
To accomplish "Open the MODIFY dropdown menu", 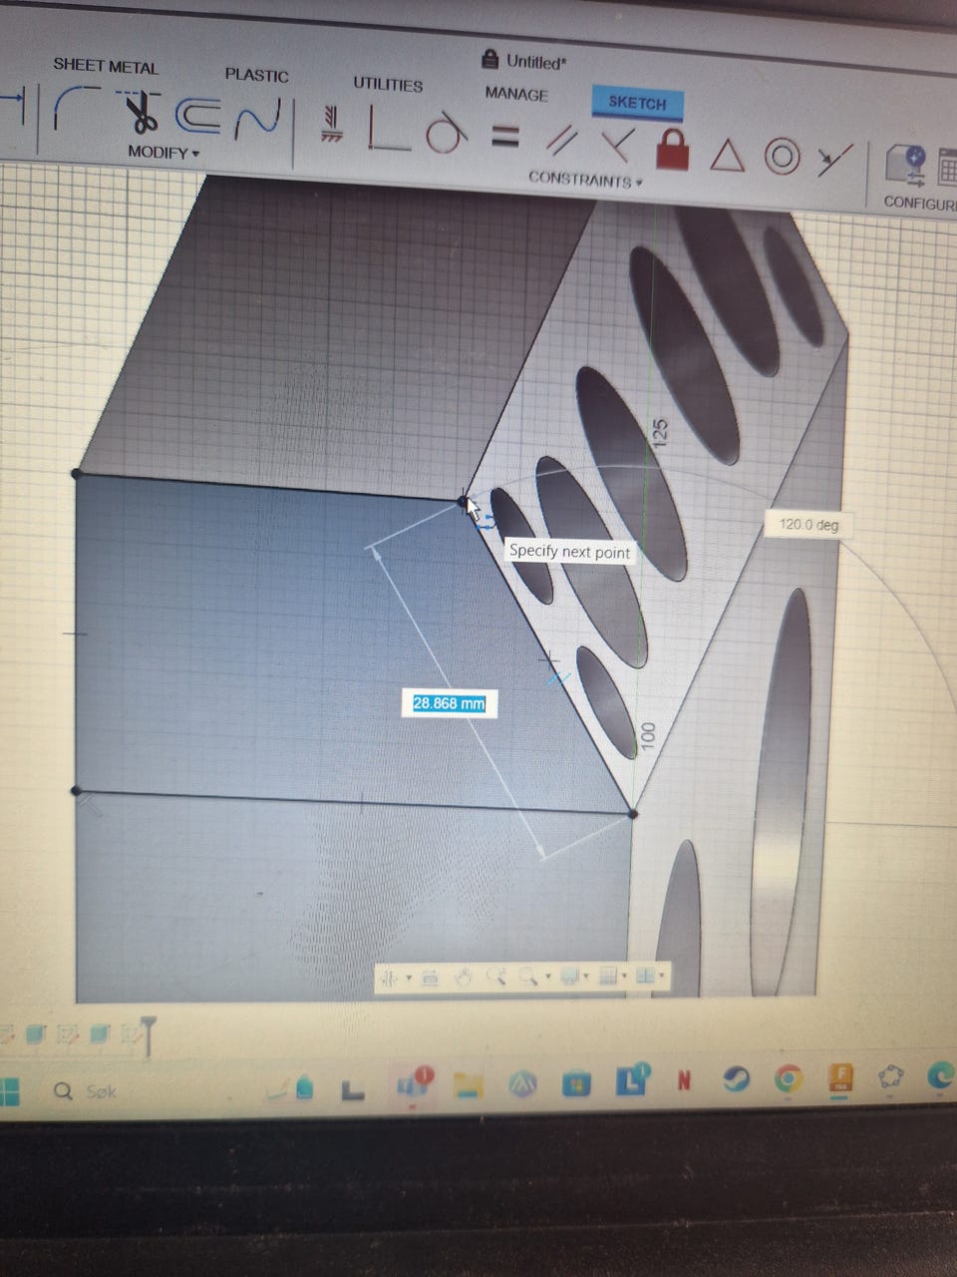I will [x=163, y=153].
